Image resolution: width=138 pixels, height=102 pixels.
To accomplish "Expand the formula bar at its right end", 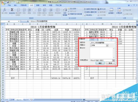I will 137,21.
